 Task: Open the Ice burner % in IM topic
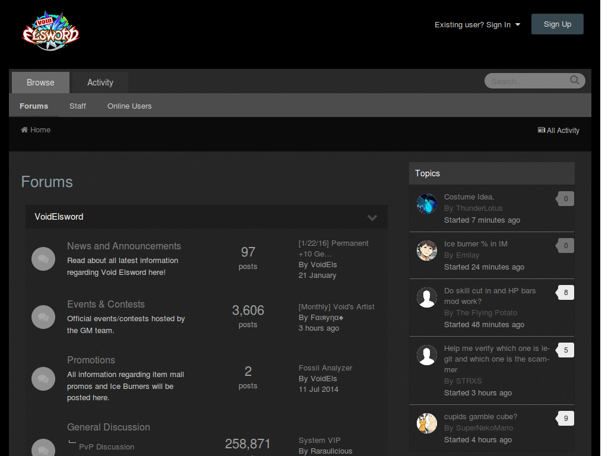(476, 243)
